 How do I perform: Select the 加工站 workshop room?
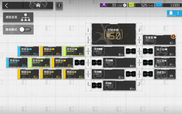pyautogui.click(x=165, y=51)
